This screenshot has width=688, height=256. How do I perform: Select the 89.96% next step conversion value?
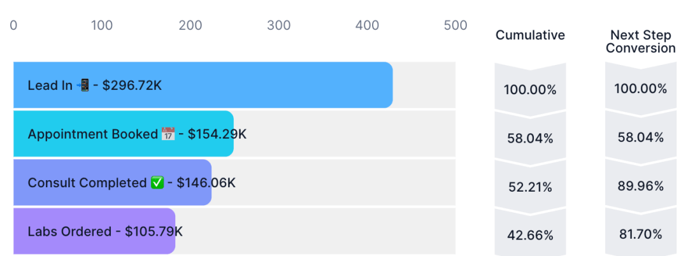click(x=641, y=187)
